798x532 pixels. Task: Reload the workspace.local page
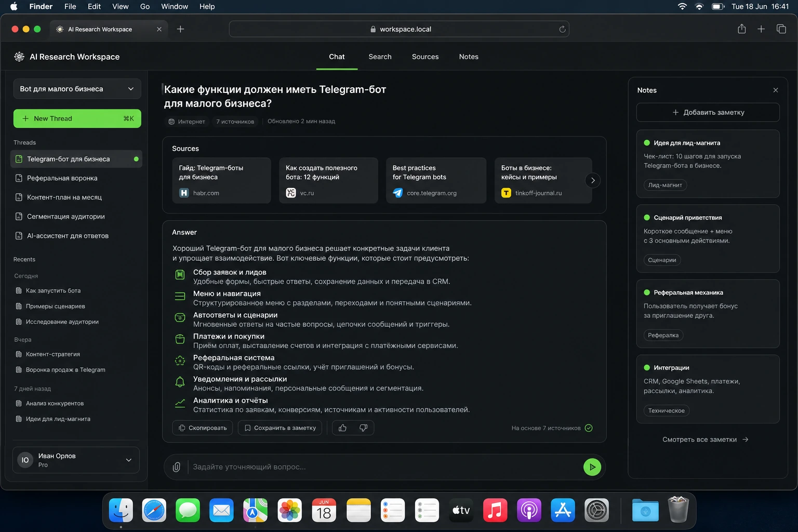562,29
